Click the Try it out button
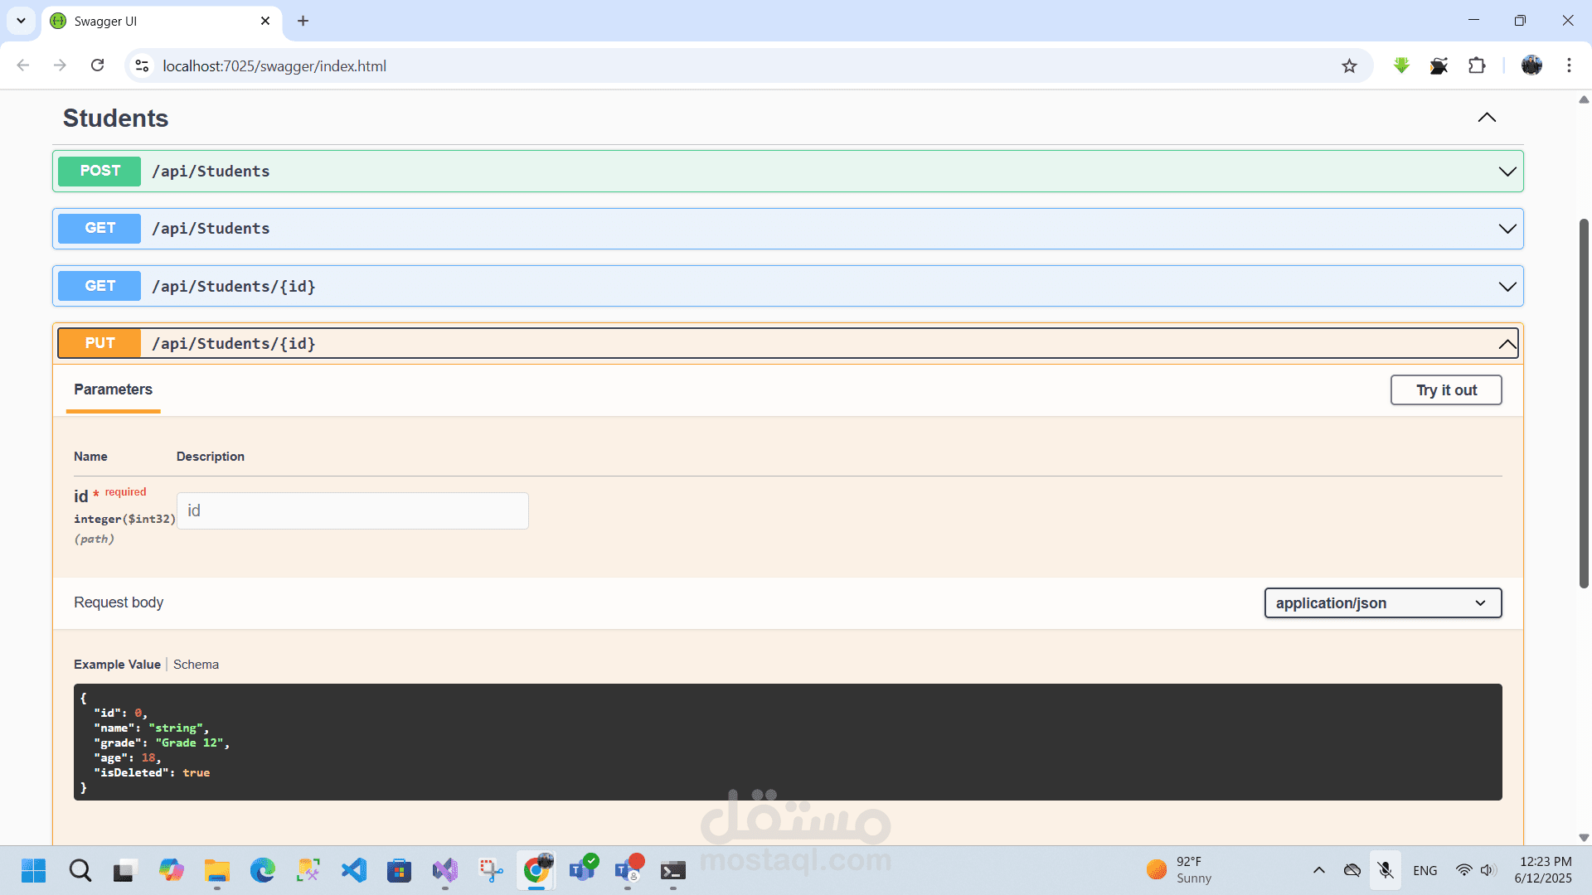The height and width of the screenshot is (895, 1592). coord(1445,390)
